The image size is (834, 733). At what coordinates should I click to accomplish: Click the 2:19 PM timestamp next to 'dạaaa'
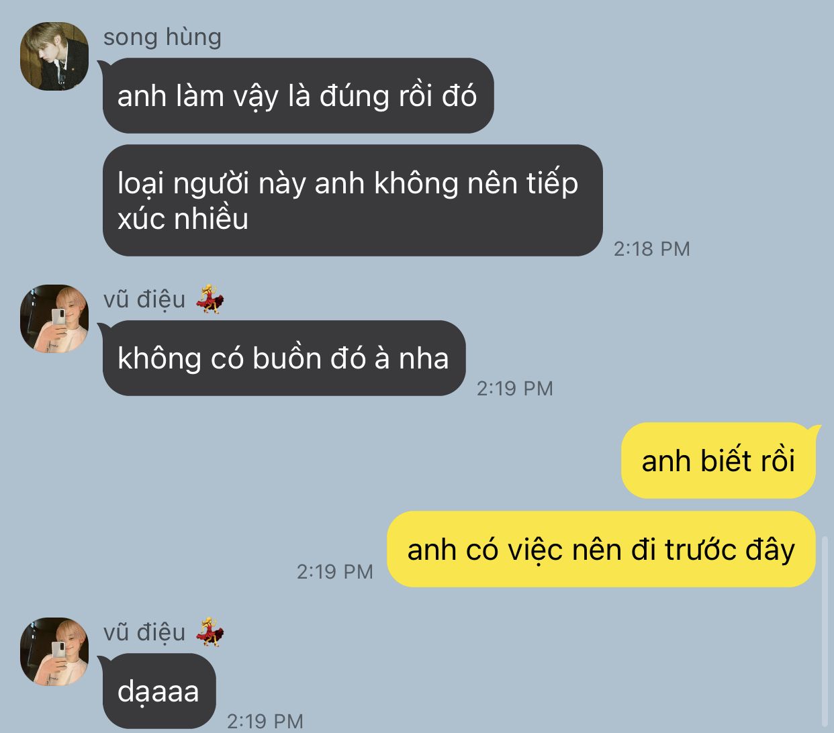tap(265, 721)
